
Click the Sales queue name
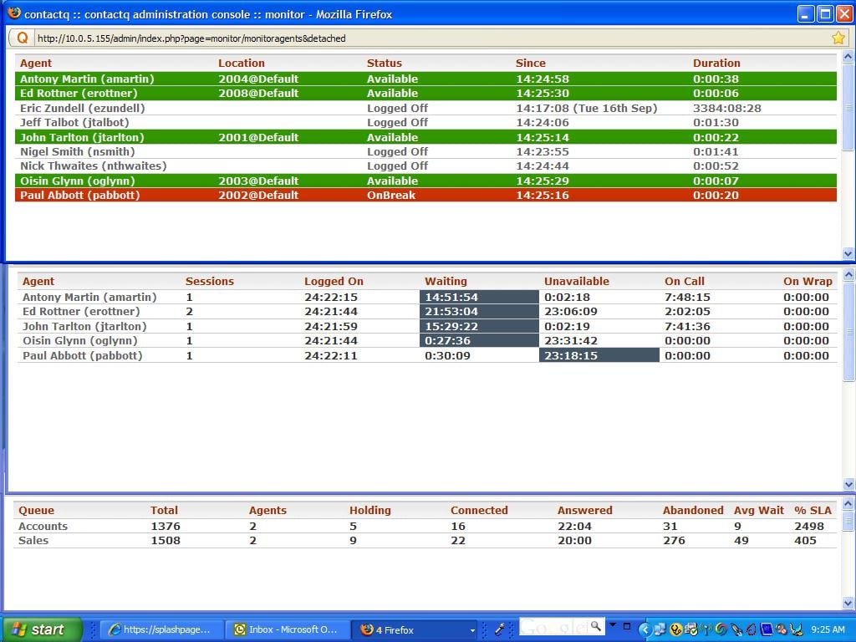click(x=33, y=541)
